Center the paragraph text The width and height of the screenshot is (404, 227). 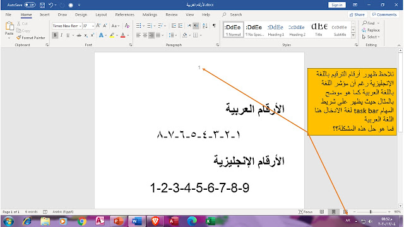[x=145, y=35]
